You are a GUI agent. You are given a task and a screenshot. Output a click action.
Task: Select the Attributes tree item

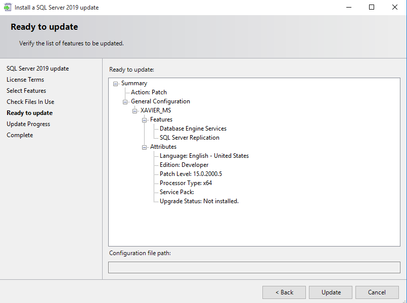pos(163,147)
